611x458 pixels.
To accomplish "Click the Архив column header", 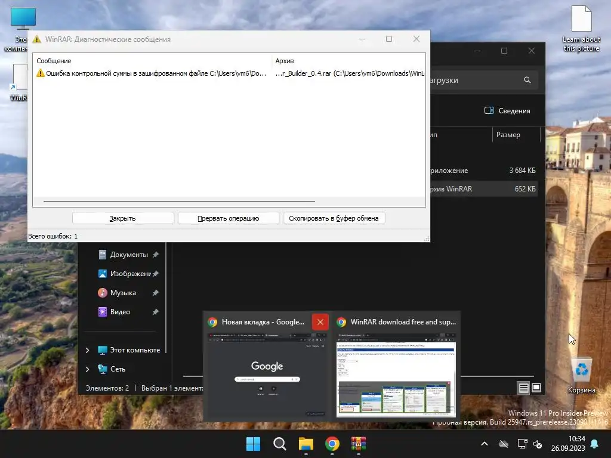I will click(x=285, y=61).
